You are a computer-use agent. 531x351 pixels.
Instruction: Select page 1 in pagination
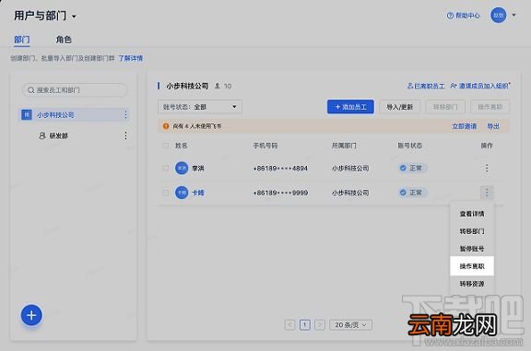305,325
